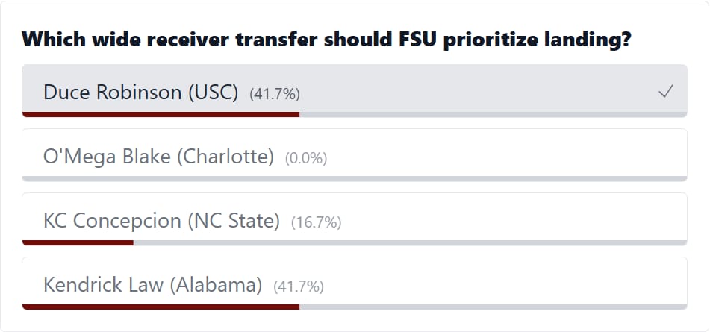Click the red result bar under Kendrick Law
Screen dimensions: 710x332
click(x=161, y=307)
